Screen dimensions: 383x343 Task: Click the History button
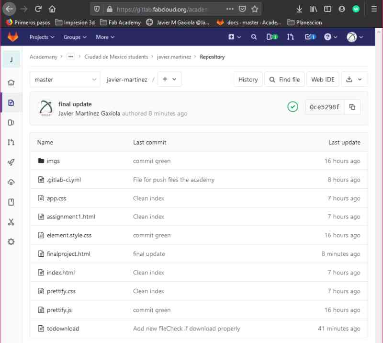[248, 80]
